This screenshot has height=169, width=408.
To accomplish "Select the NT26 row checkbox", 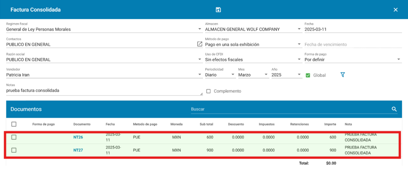I will [x=14, y=137].
